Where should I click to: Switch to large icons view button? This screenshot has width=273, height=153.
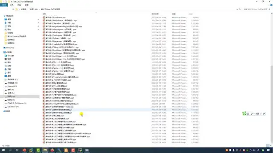[271, 145]
